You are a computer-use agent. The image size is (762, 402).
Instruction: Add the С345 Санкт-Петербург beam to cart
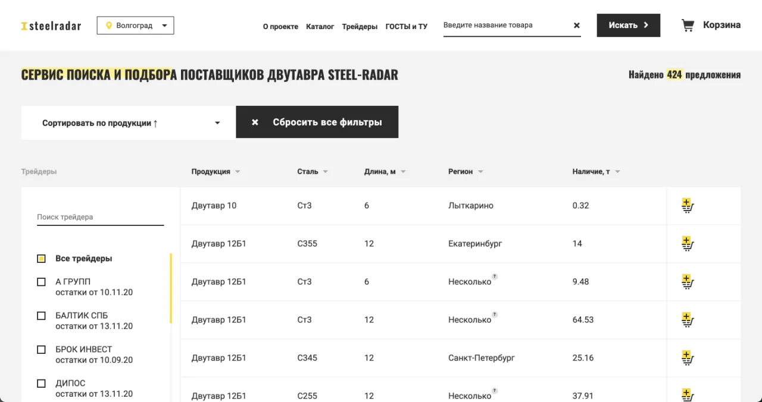(x=687, y=358)
